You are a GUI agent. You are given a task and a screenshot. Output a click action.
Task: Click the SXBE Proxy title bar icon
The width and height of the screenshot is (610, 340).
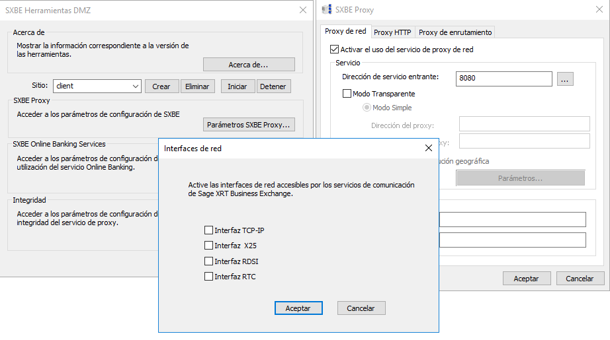click(327, 10)
